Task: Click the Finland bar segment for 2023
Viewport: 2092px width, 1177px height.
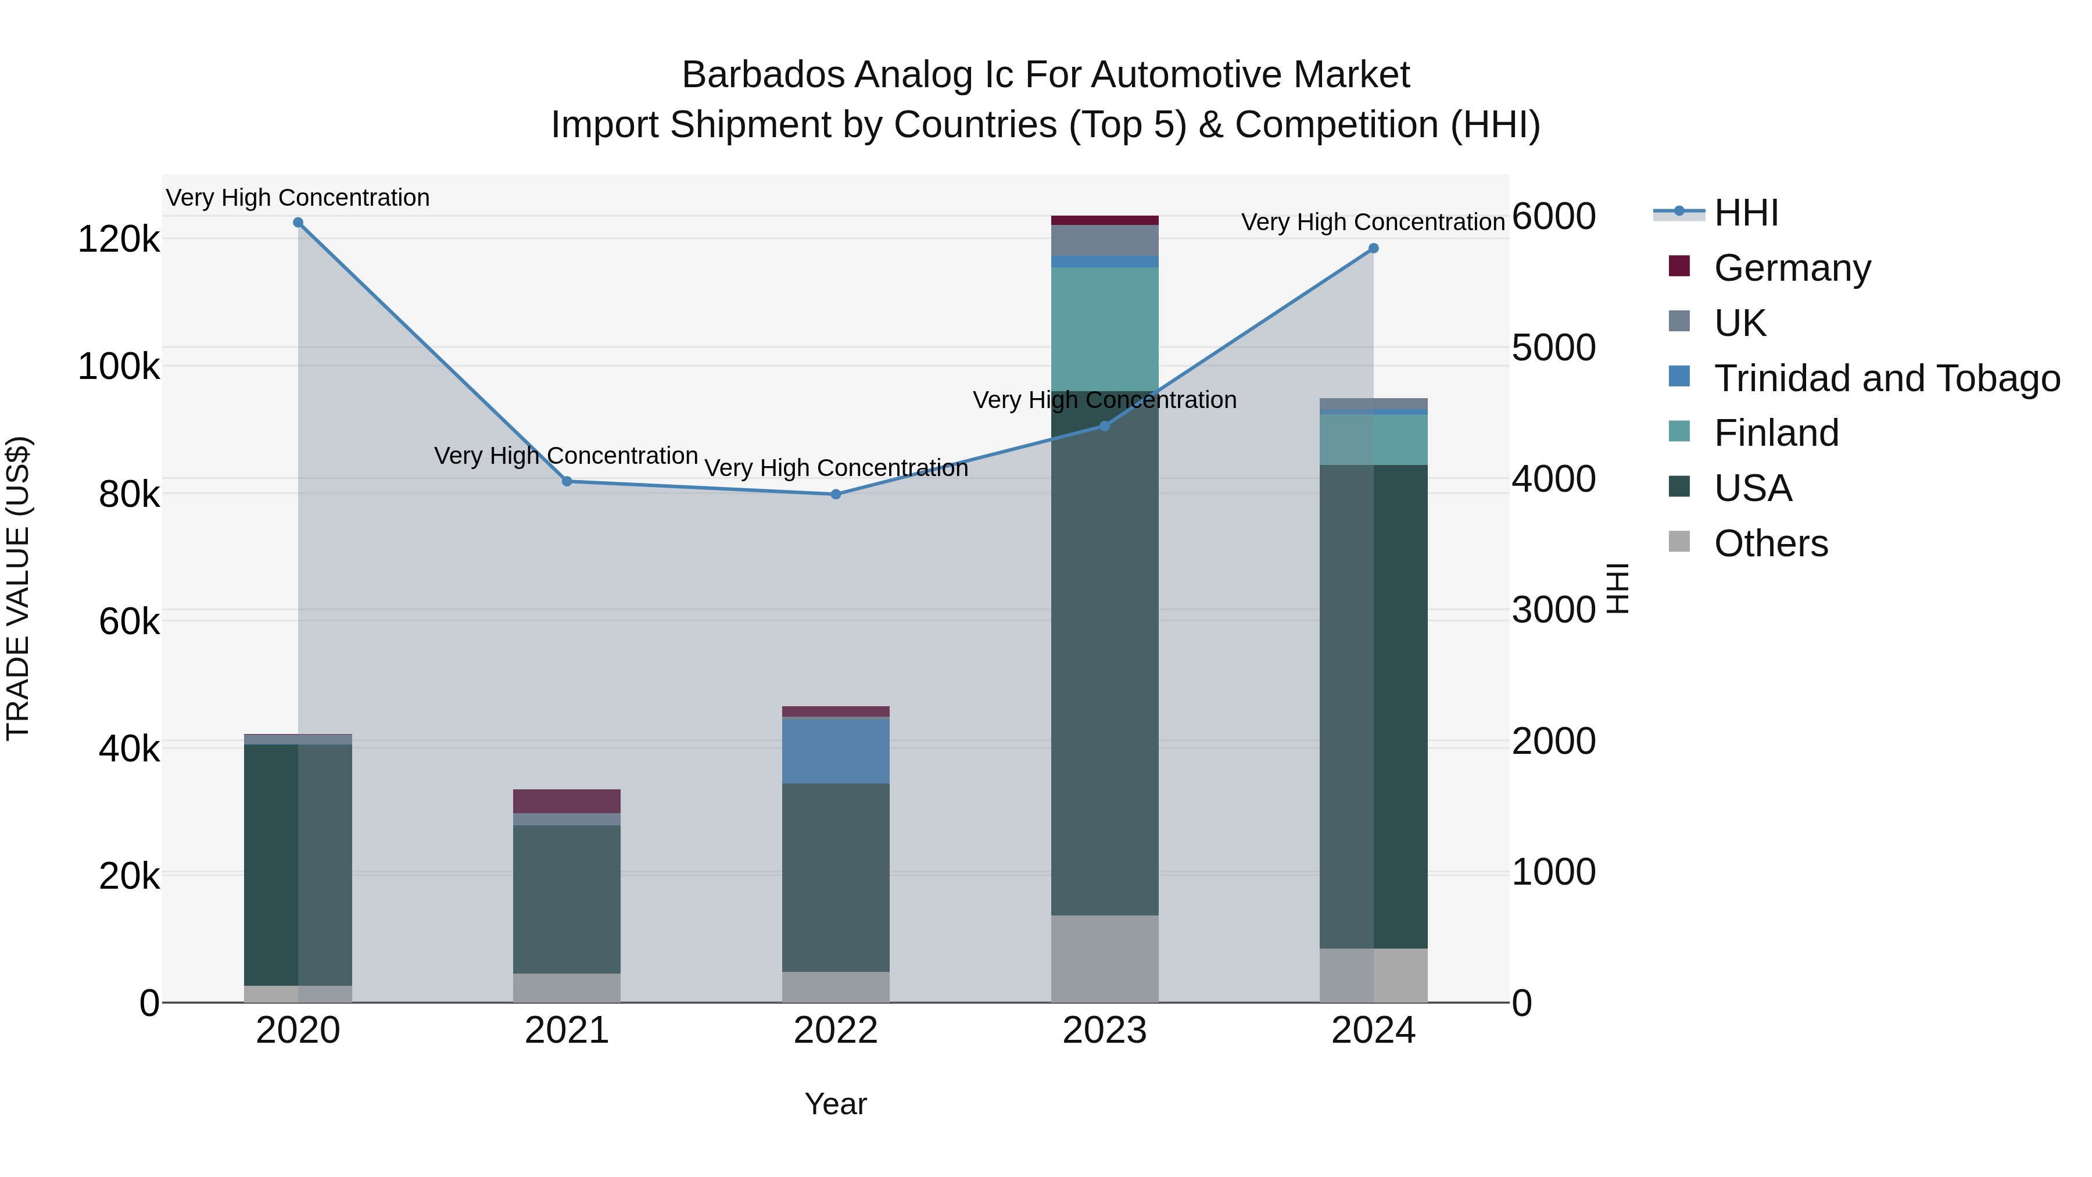Action: tap(1105, 329)
